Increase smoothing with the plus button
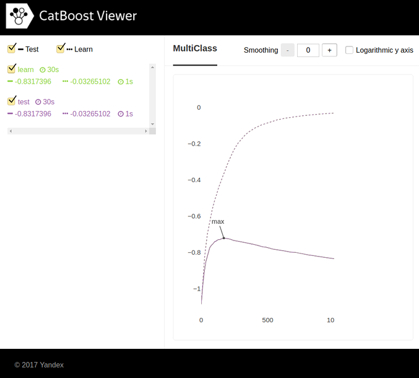The image size is (419, 378). pos(329,50)
